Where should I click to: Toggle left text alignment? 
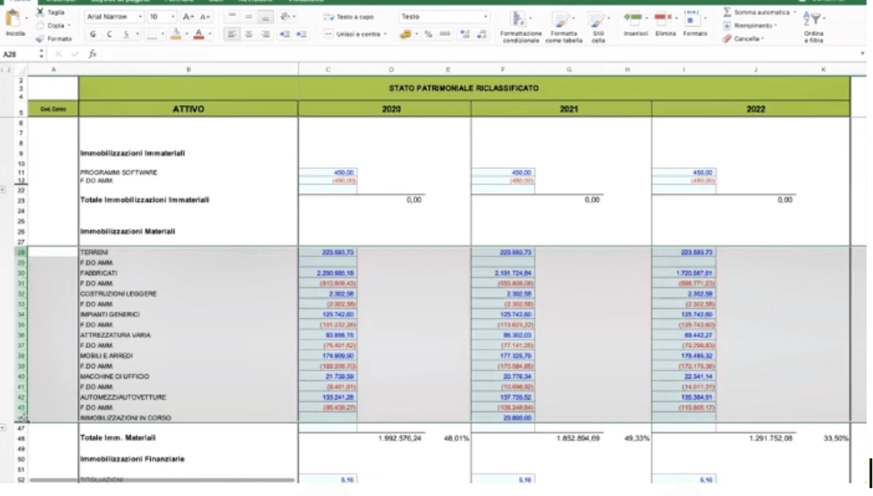[230, 34]
